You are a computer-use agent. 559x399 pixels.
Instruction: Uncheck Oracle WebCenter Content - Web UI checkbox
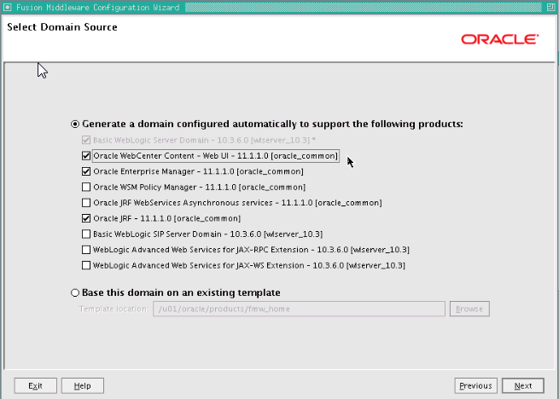pos(86,156)
